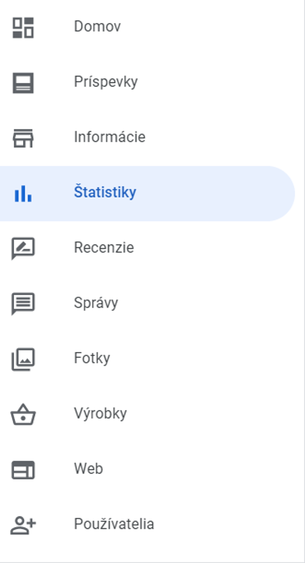305x563 pixels.
Task: Open the Recenzie section
Action: [147, 249]
